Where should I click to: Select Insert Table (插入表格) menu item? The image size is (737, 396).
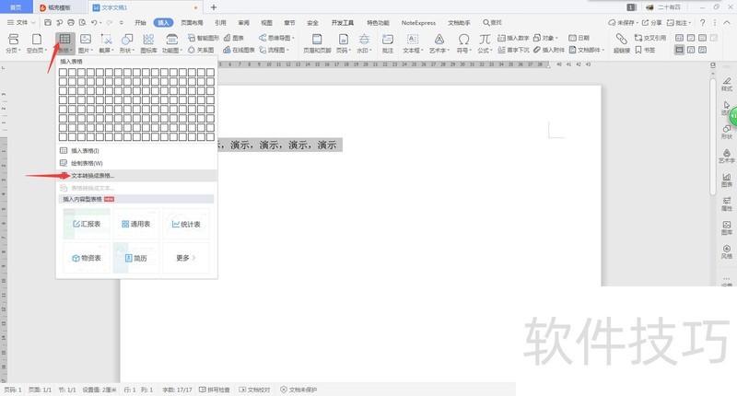(136, 151)
